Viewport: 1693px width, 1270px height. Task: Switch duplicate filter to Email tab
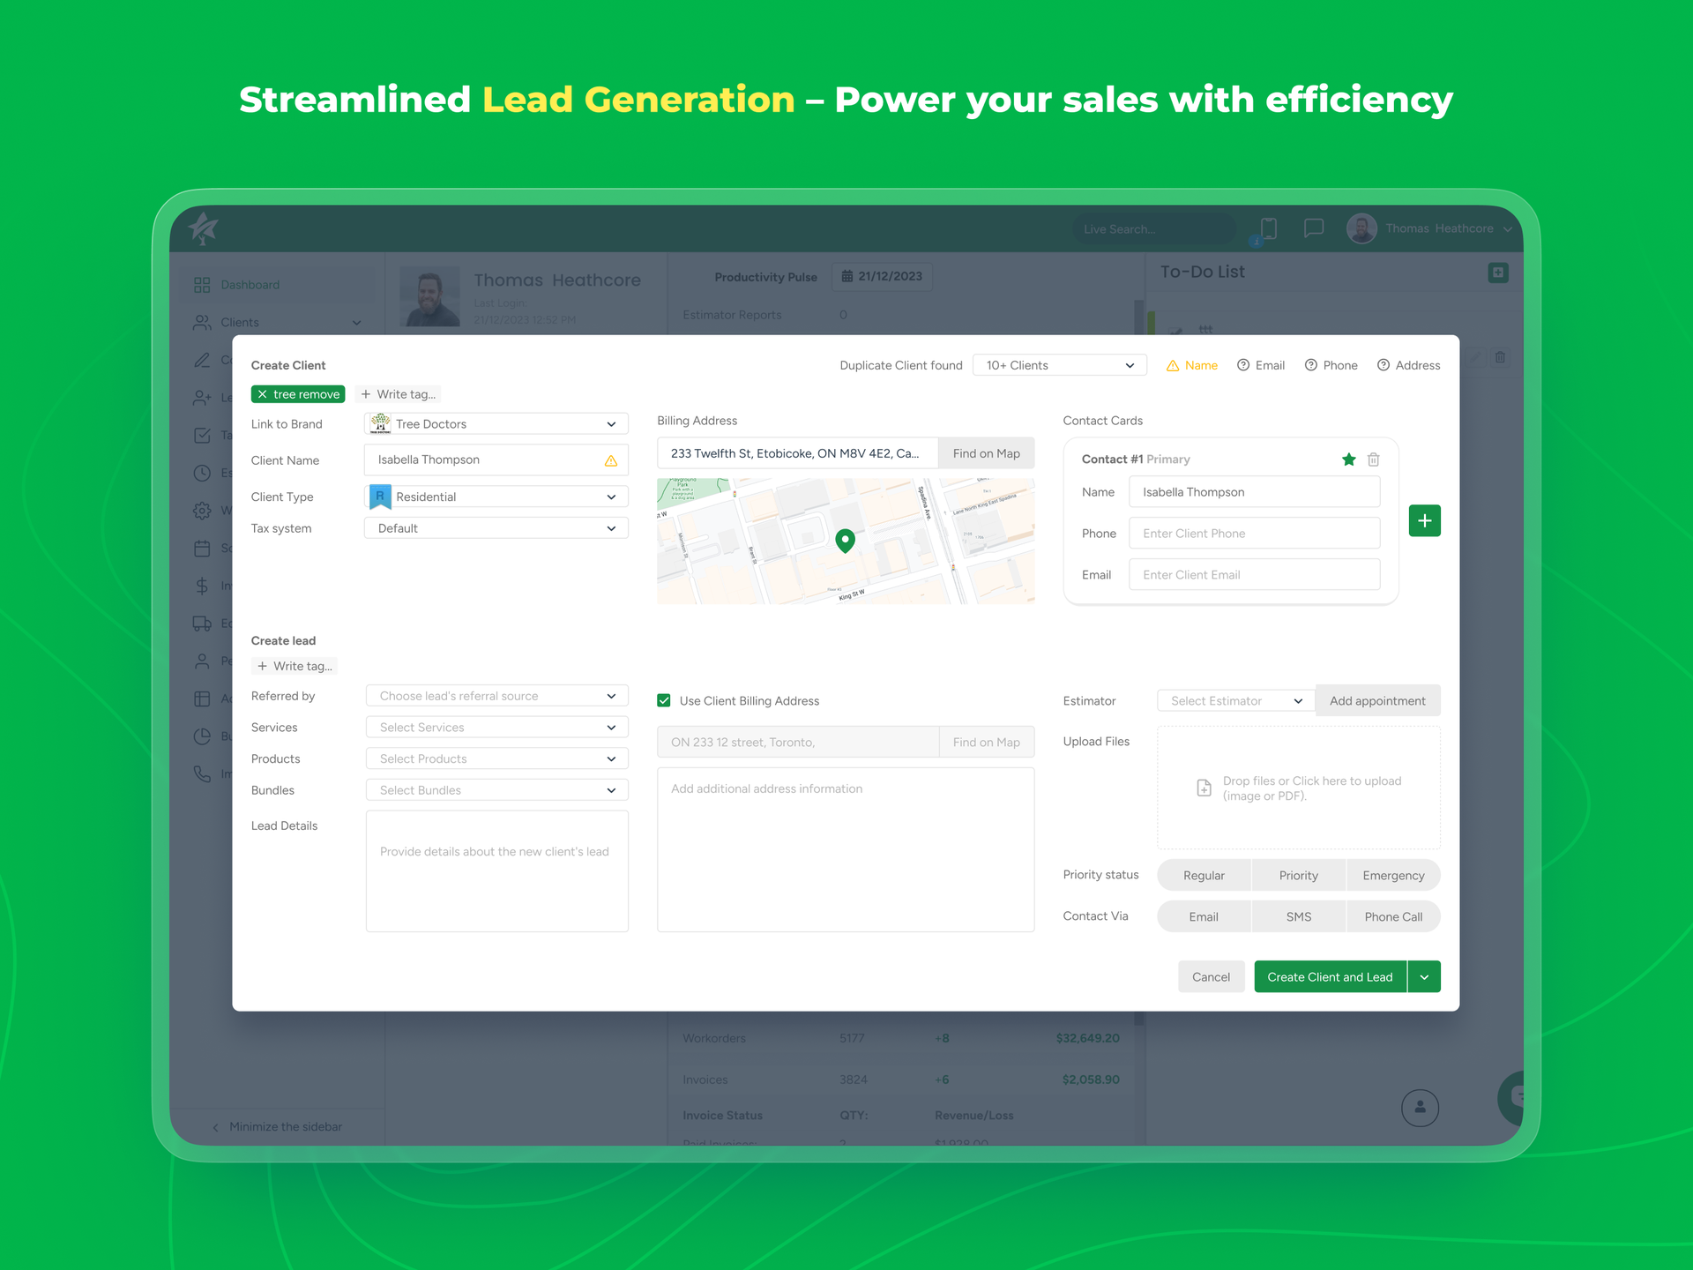click(x=1261, y=365)
